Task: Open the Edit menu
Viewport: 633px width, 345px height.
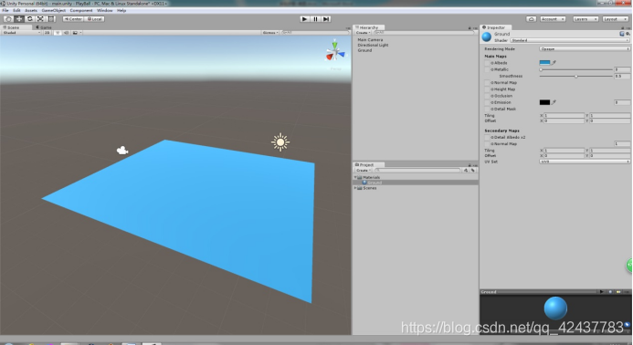Action: (x=16, y=10)
